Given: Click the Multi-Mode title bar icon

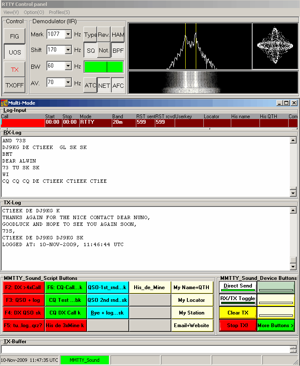Looking at the screenshot, I should coord(4,103).
